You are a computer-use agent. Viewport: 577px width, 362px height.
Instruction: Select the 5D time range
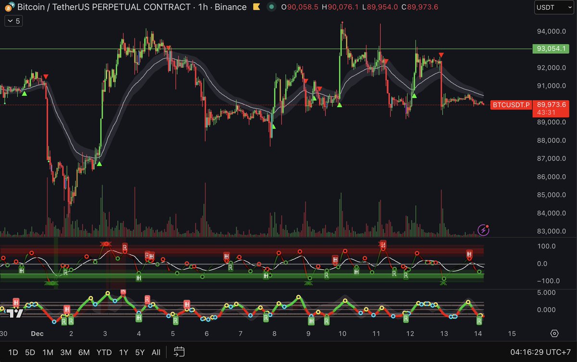tap(30, 352)
